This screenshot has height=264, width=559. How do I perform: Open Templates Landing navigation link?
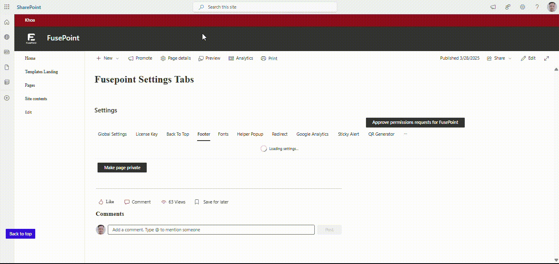click(x=41, y=72)
